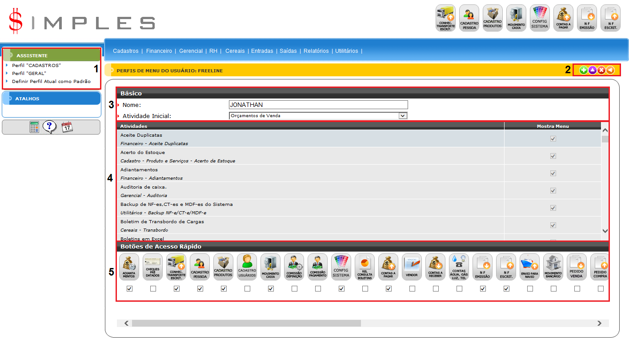Collapse the Atalhos panel header
629x339 pixels.
click(x=51, y=99)
